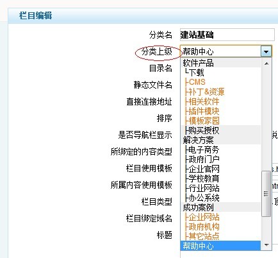Collapse the 分类上级 dropdown arrow button
This screenshot has height=258, width=278.
[x=266, y=51]
